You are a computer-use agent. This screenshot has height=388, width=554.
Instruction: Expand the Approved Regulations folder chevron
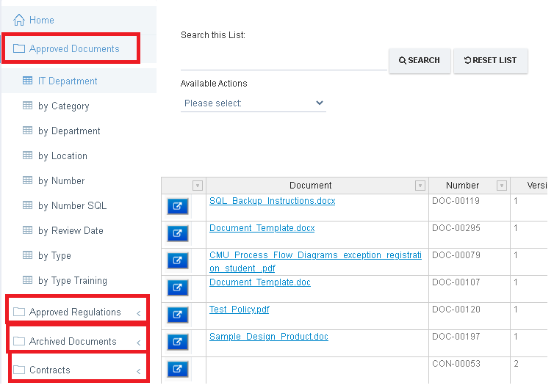[138, 313]
